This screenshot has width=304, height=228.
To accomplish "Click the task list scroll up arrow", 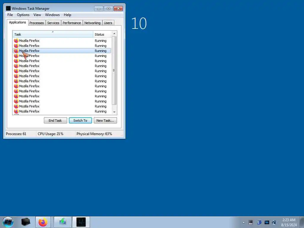I will [x=114, y=34].
